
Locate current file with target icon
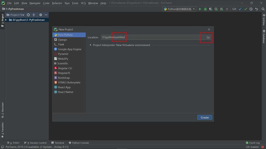coord(28,15)
